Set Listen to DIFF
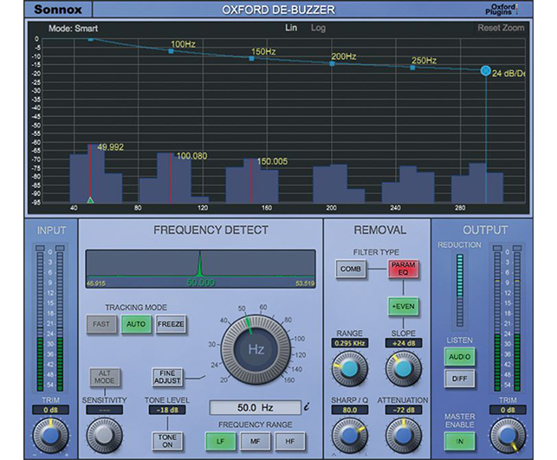 click(x=460, y=379)
